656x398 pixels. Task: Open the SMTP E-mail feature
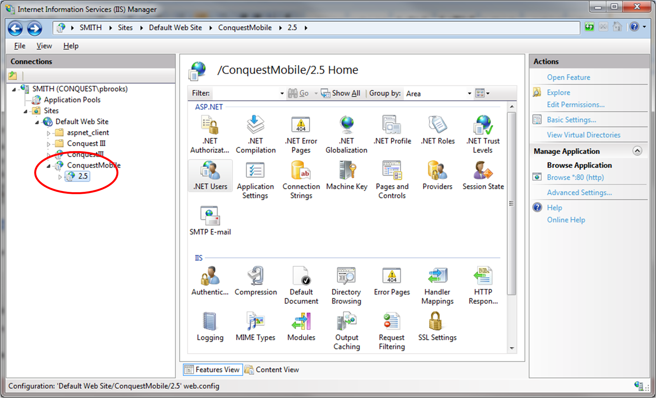click(x=210, y=221)
